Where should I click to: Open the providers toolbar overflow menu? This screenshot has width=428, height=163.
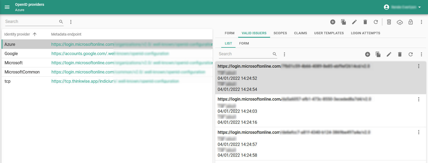pyautogui.click(x=421, y=22)
